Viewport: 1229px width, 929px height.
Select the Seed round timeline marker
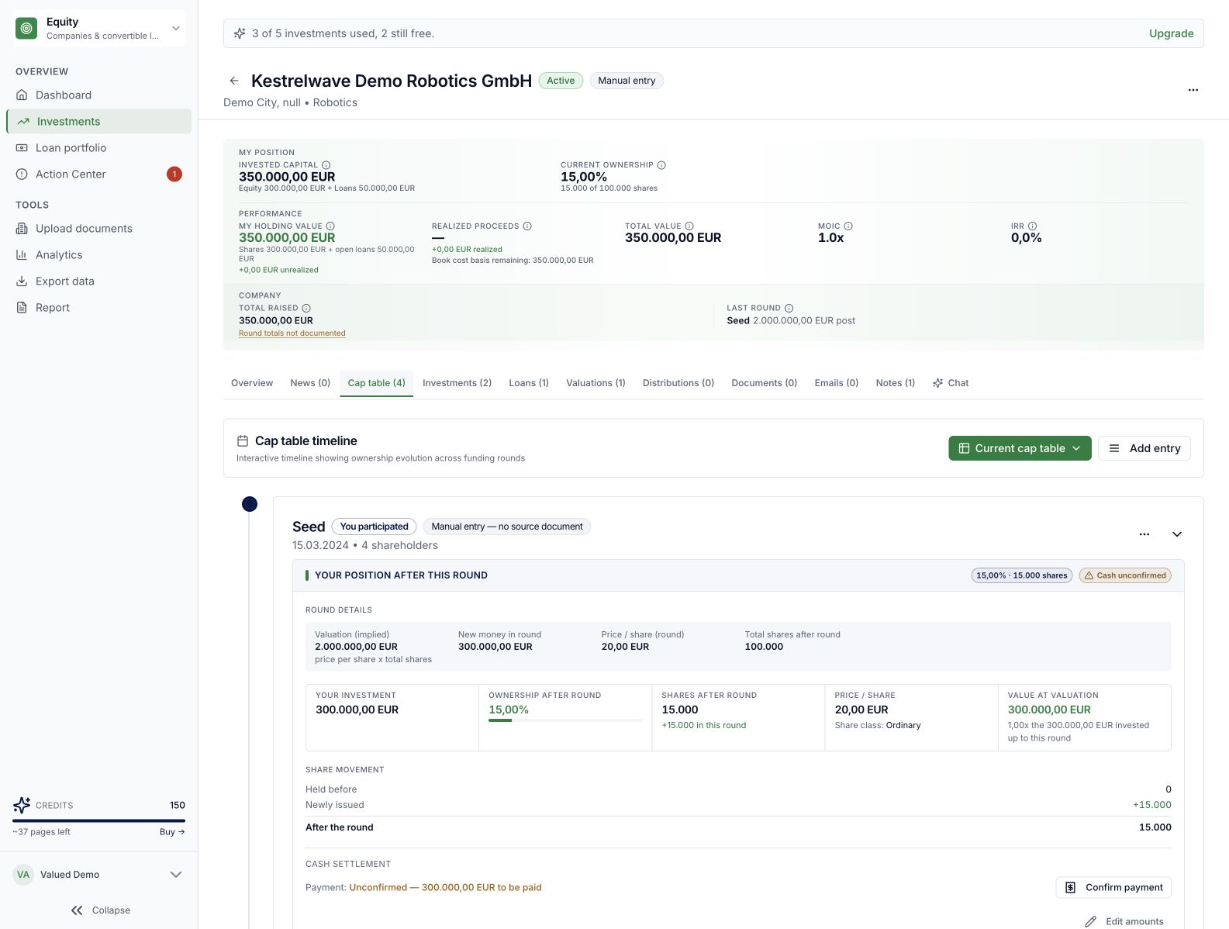250,504
